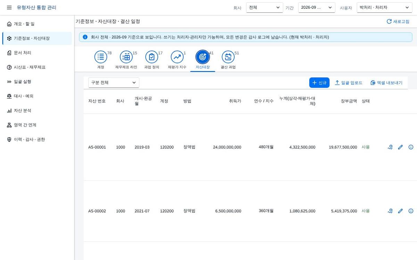Switch to the 재무제표 라인 tab icon
The width and height of the screenshot is (417, 260).
pos(126,57)
